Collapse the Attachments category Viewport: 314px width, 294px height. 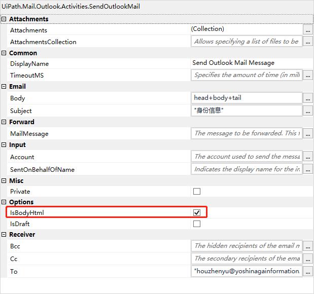(x=4, y=19)
